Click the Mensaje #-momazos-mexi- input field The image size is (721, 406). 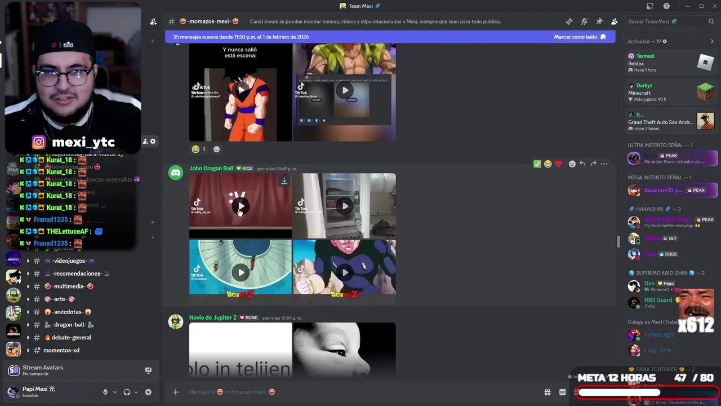[x=360, y=392]
